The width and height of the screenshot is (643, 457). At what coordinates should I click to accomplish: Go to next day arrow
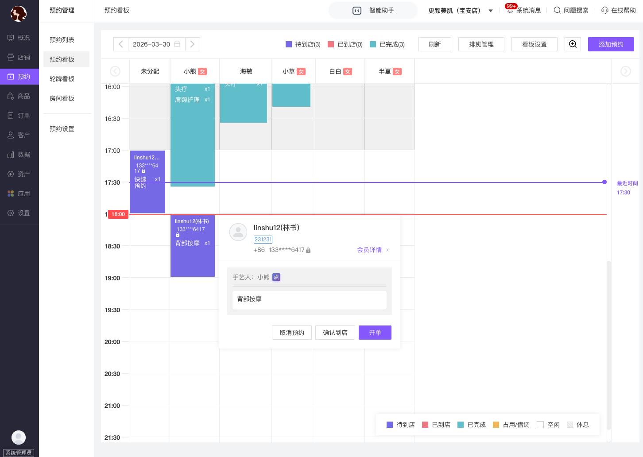(192, 44)
